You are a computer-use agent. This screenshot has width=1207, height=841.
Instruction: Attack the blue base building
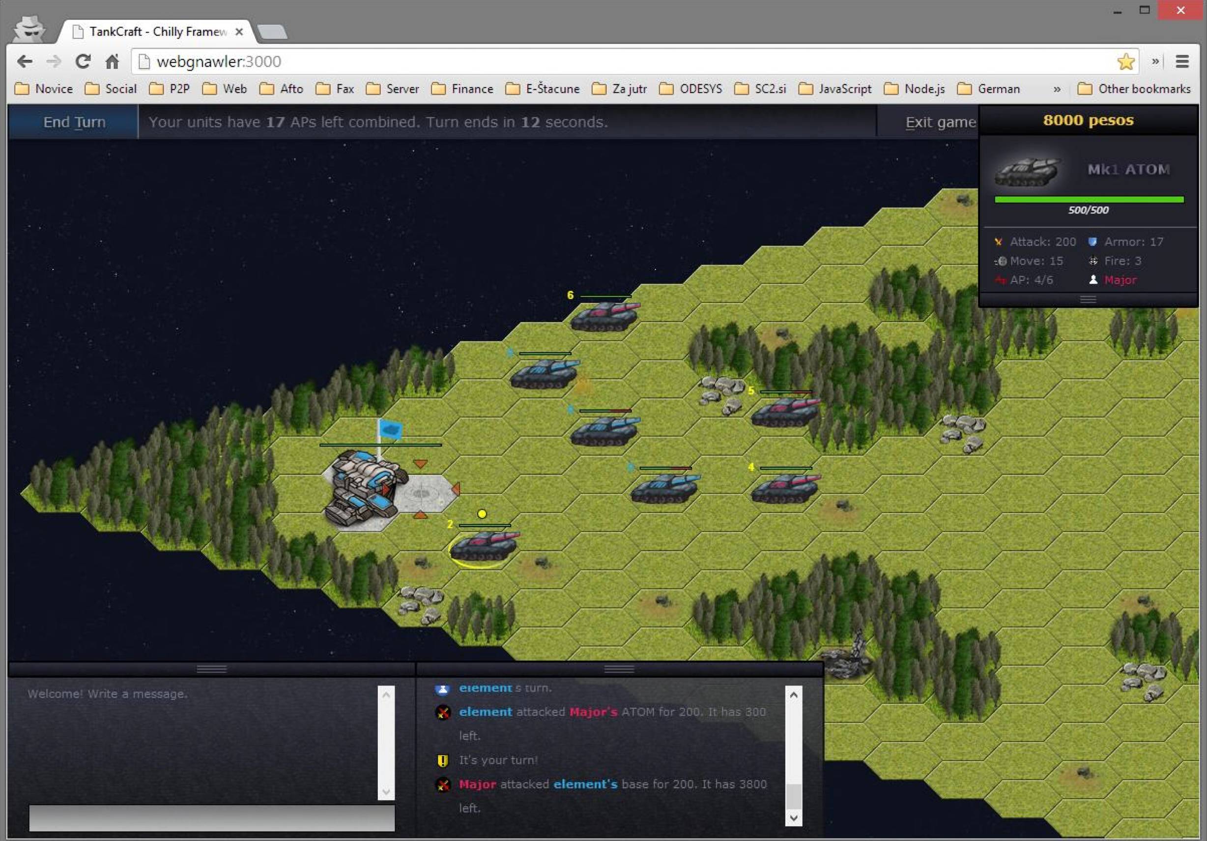point(365,488)
